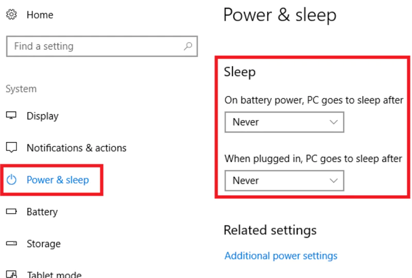Image resolution: width=412 pixels, height=278 pixels.
Task: Click the Home label text
Action: coord(40,15)
